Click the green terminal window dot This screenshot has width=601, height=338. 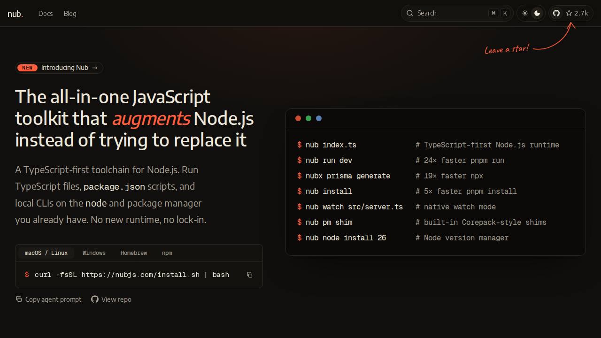(x=308, y=118)
